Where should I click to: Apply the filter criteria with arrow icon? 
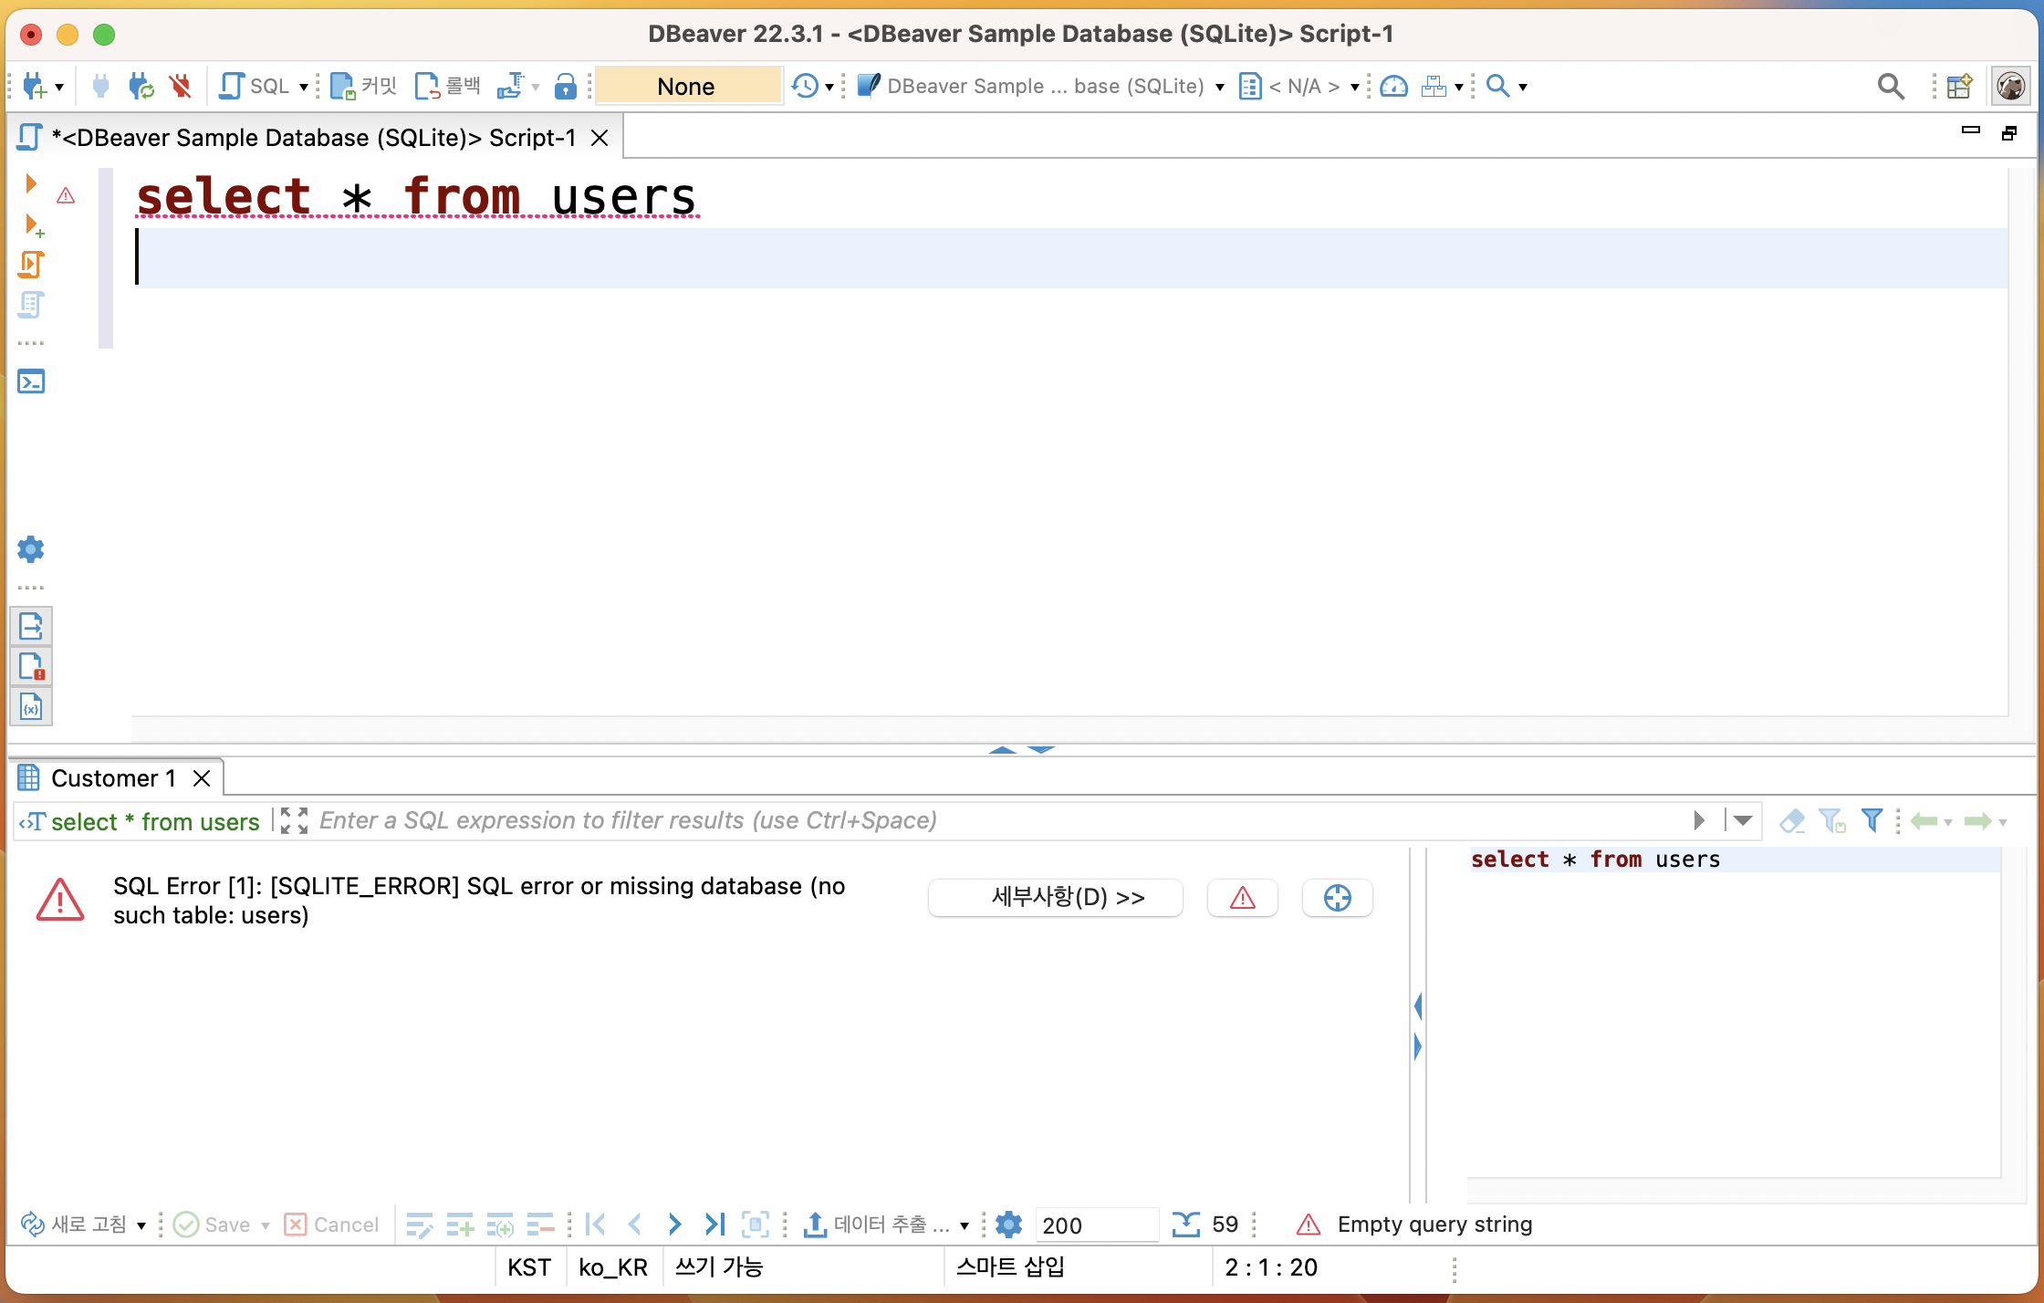tap(1698, 821)
